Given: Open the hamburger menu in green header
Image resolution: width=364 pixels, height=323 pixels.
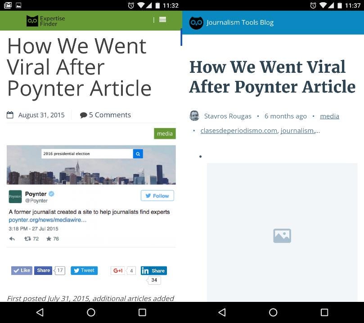Looking at the screenshot, I should (162, 20).
